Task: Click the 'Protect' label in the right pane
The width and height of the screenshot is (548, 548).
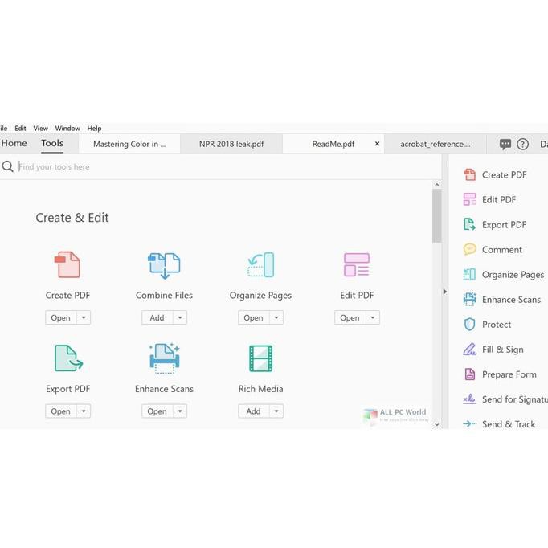Action: coord(497,325)
